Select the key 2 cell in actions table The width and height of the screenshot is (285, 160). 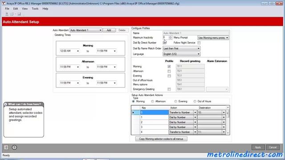155,122
